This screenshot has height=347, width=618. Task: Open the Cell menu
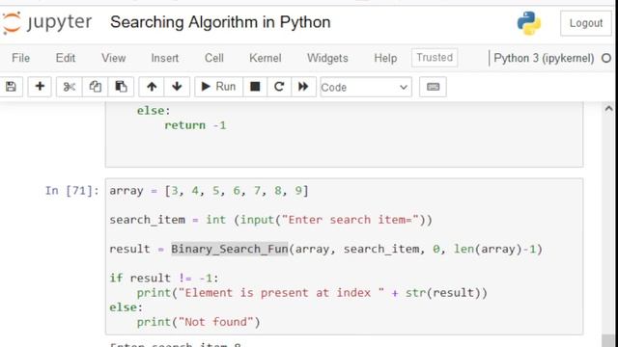click(214, 58)
